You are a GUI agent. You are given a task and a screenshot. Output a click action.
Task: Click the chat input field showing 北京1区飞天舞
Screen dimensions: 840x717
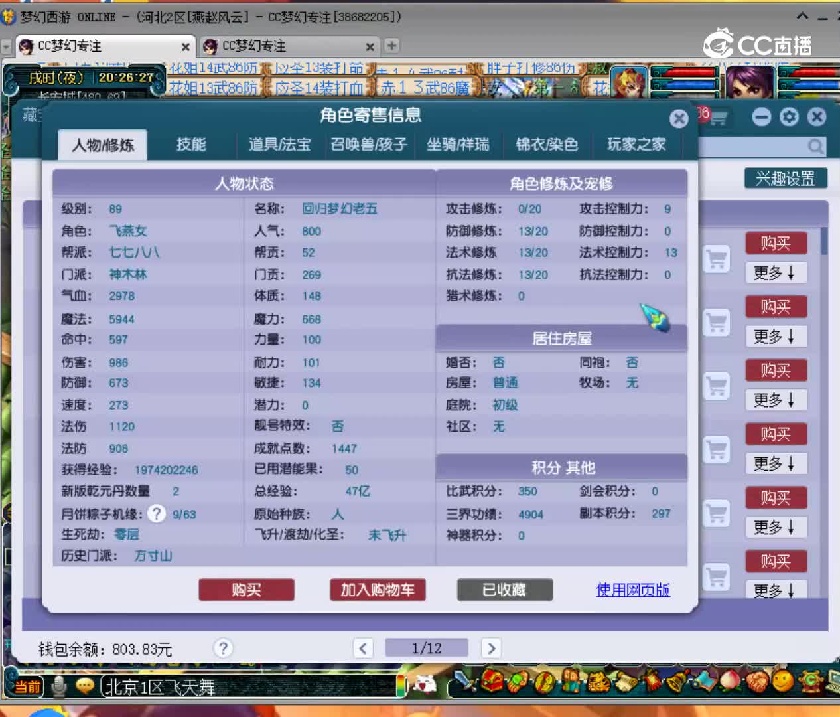tap(252, 686)
